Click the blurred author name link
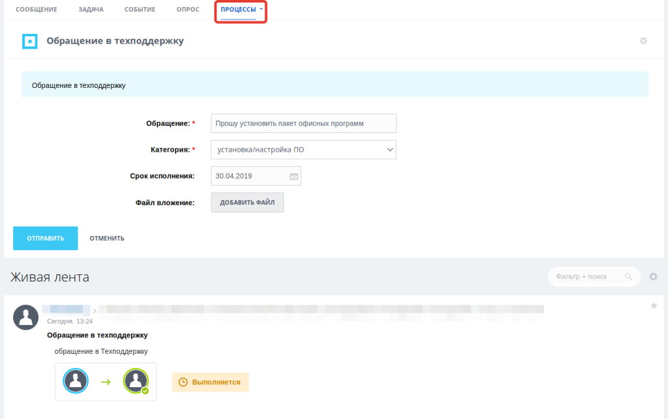The width and height of the screenshot is (668, 419). [66, 310]
